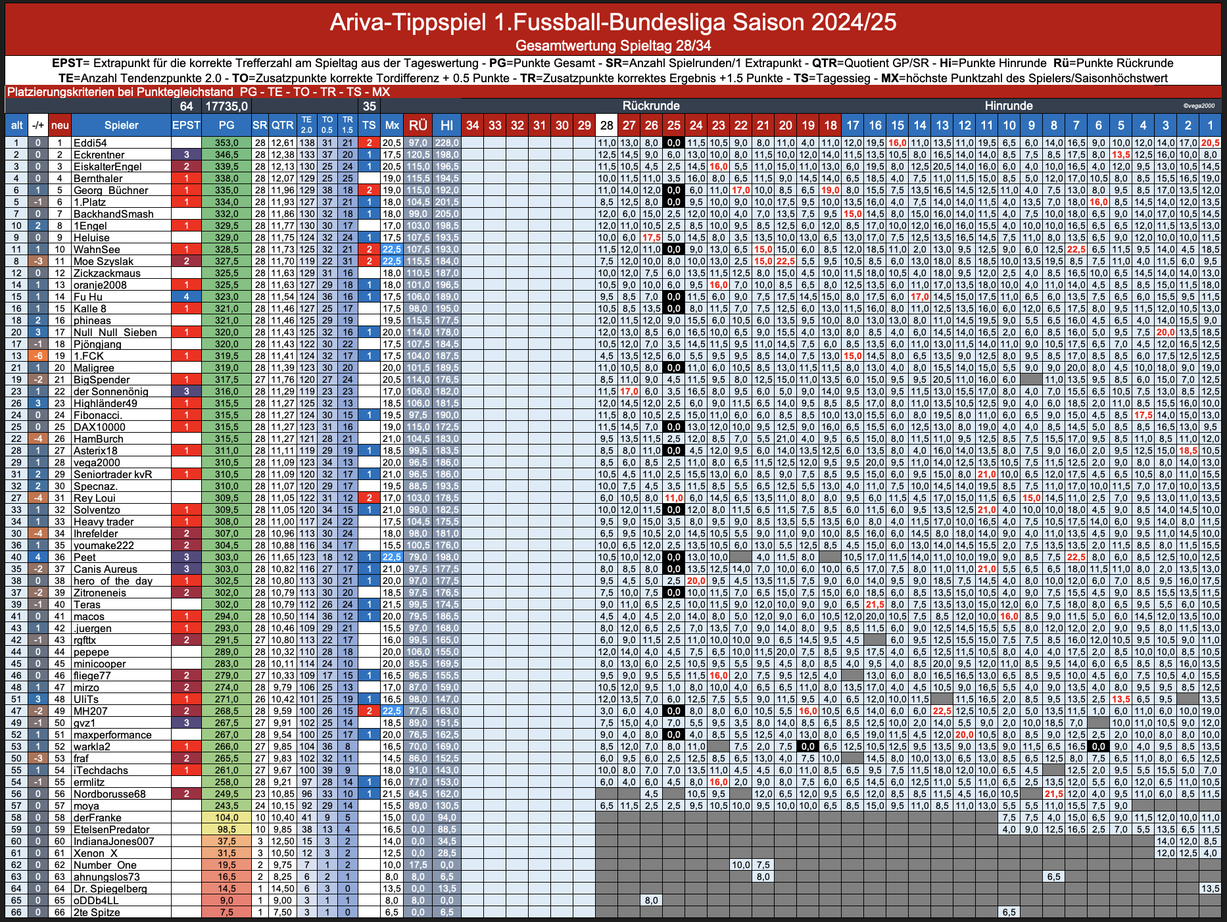Click Eddi54's total points 353,0
The height and width of the screenshot is (922, 1227).
pos(226,143)
